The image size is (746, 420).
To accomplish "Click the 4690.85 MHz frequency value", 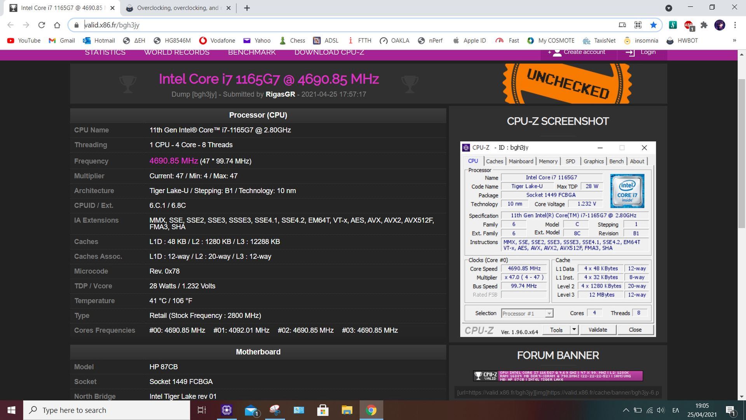I will click(174, 161).
